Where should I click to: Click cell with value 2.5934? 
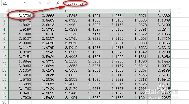(x=43, y=57)
